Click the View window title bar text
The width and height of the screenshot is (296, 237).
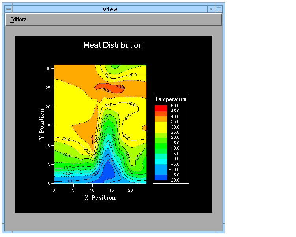pos(110,9)
